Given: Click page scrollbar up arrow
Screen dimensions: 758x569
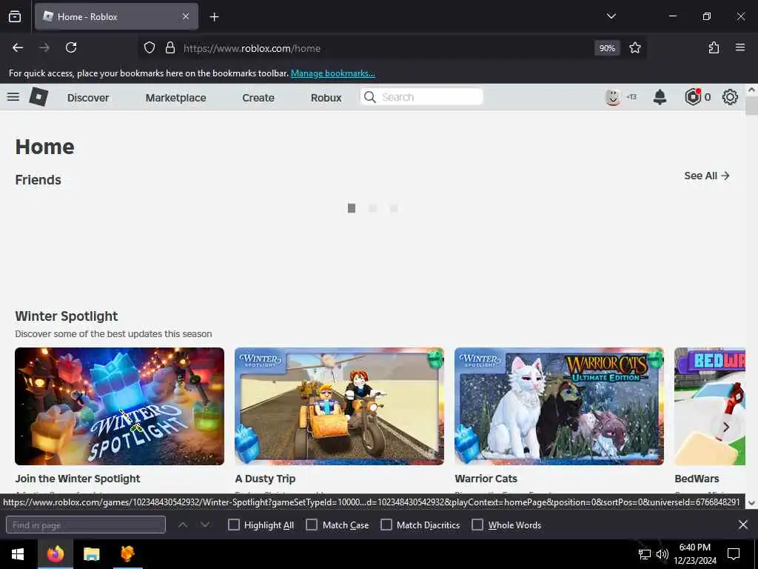Looking at the screenshot, I should pos(751,90).
